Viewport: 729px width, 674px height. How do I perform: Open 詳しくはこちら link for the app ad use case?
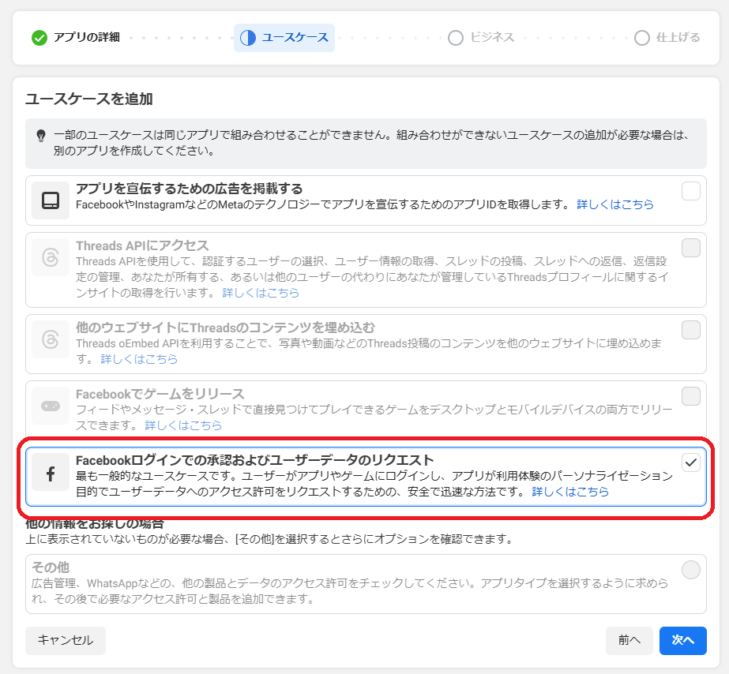(x=615, y=204)
